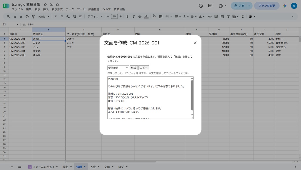Open the horizontal align dropdown

coord(178,17)
